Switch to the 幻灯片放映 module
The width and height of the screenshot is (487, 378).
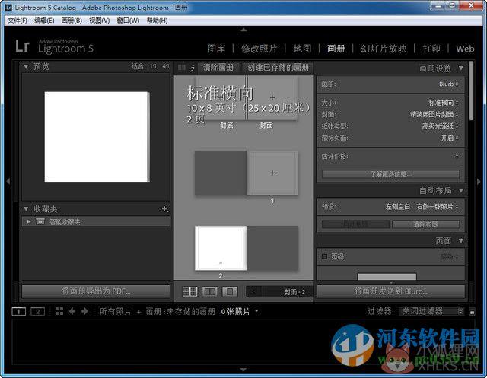point(384,49)
